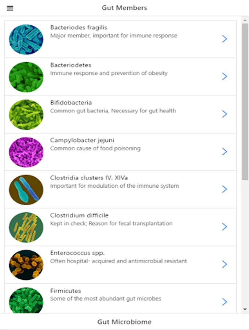The image size is (249, 330).
Task: Open the Clostridium difficile chevron
Action: pyautogui.click(x=225, y=227)
